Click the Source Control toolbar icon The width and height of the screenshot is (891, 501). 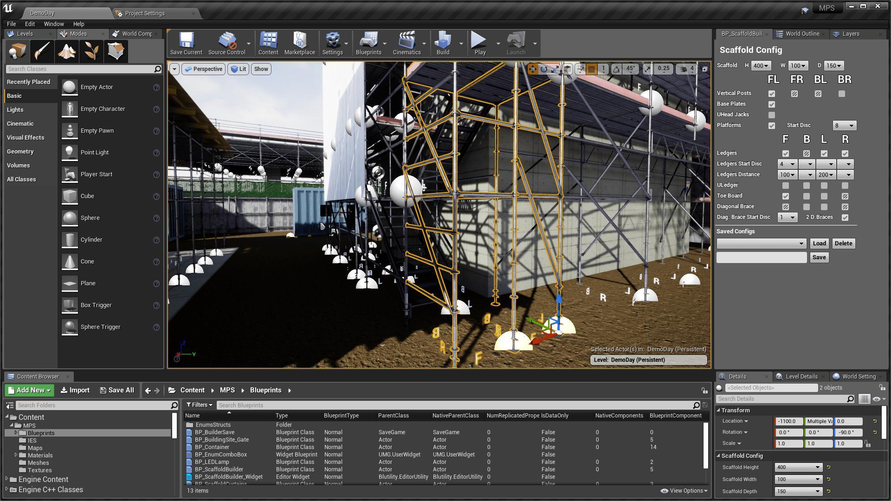point(227,43)
